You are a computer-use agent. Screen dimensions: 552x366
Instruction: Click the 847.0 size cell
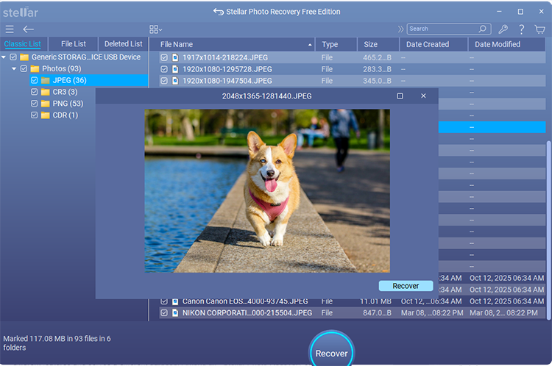(x=377, y=312)
